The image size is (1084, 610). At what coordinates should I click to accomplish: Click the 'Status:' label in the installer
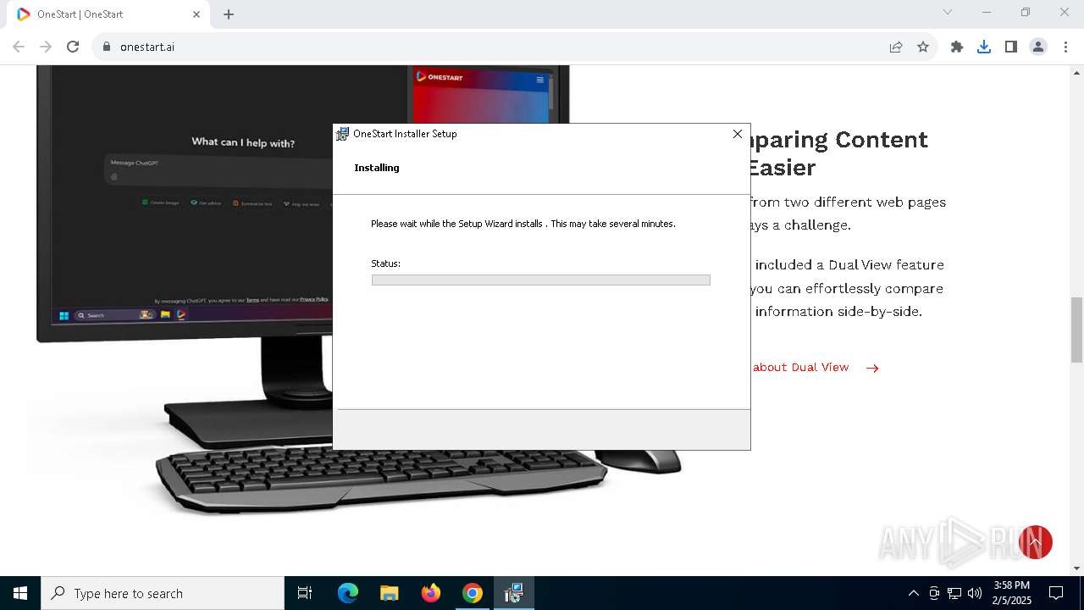click(x=385, y=263)
